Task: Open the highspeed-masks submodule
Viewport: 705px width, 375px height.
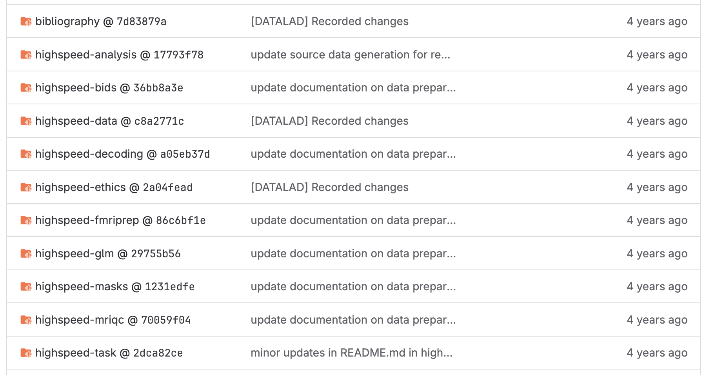Action: click(82, 287)
